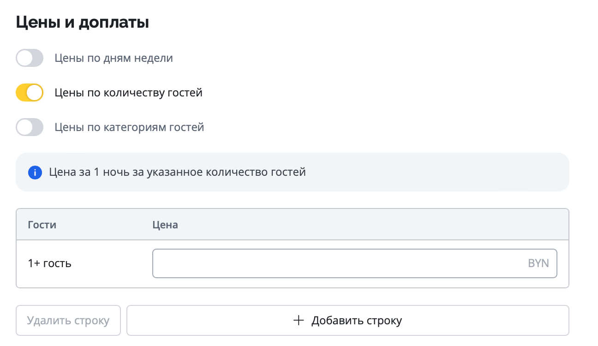Click the blue info icon in the banner
The height and width of the screenshot is (346, 598).
pos(35,173)
